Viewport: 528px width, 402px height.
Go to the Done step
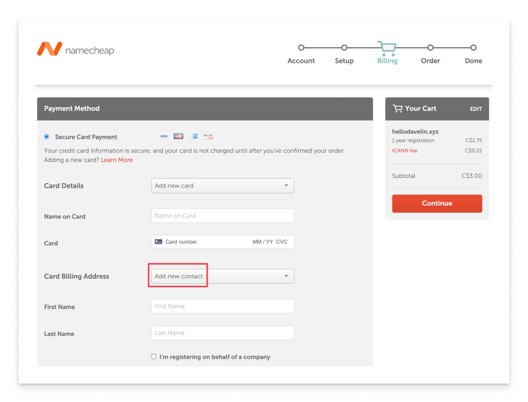473,61
